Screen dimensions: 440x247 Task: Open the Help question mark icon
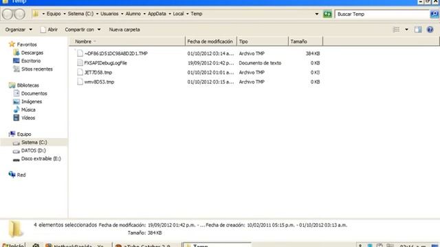click(x=430, y=30)
